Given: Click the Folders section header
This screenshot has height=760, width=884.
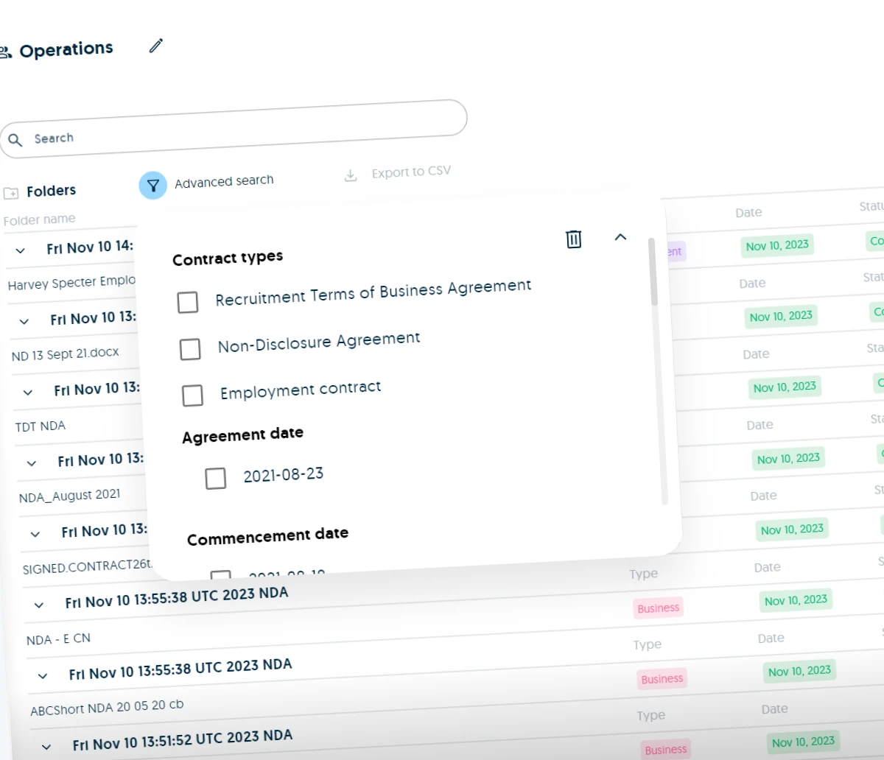Looking at the screenshot, I should [x=50, y=191].
